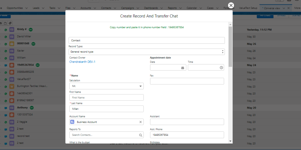The image size is (301, 150).
Task: Click the case icon beside 00001048
Action: pyautogui.click(x=12, y=44)
